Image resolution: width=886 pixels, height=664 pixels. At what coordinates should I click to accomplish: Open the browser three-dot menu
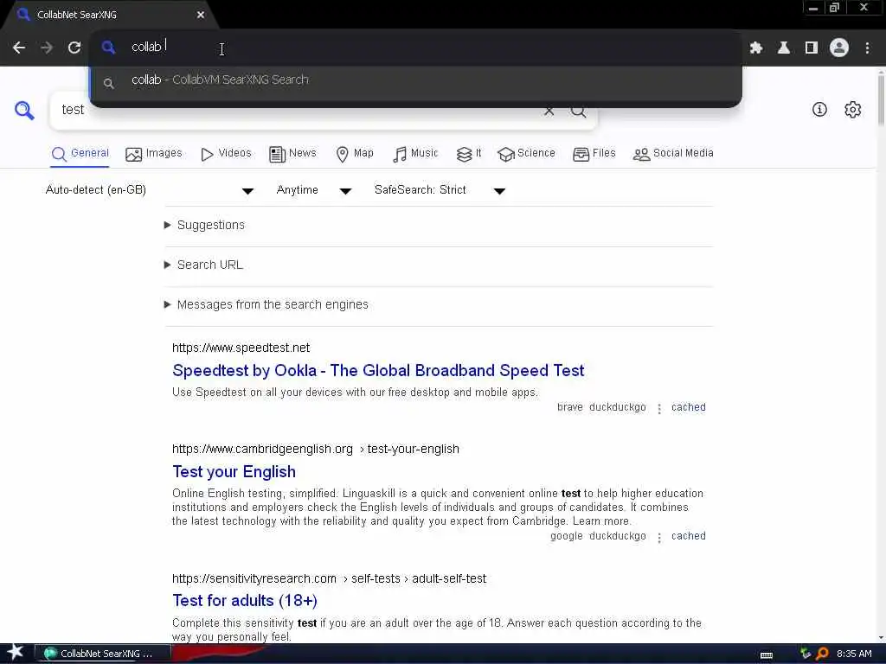867,48
